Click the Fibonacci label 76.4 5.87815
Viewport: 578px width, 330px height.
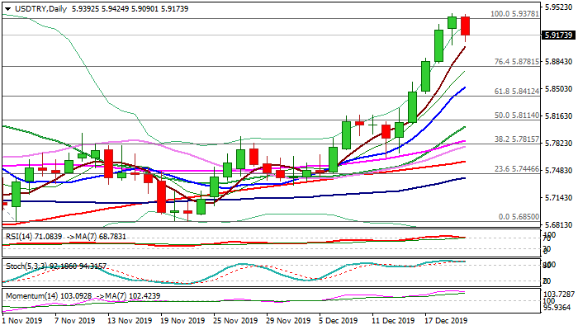517,62
